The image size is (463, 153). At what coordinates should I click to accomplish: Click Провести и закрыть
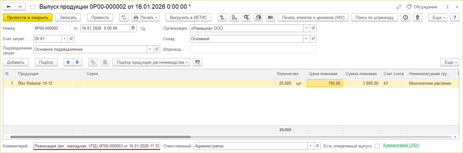[x=28, y=18]
